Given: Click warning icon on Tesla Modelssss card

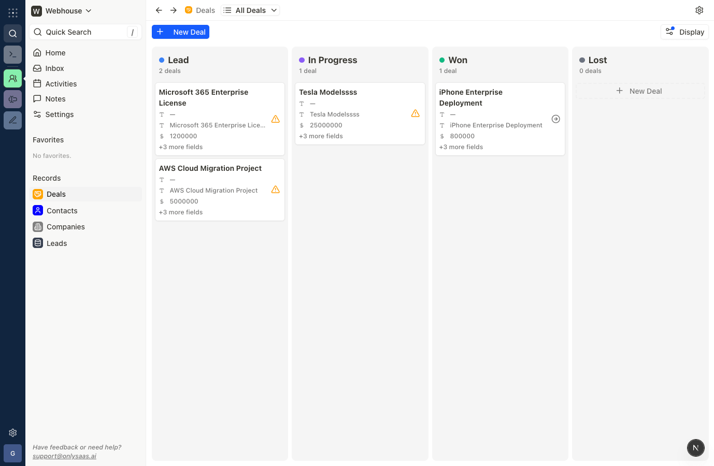Looking at the screenshot, I should tap(416, 113).
